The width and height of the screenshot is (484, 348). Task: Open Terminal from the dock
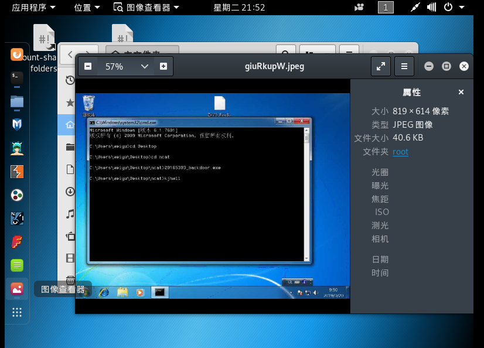[x=17, y=78]
